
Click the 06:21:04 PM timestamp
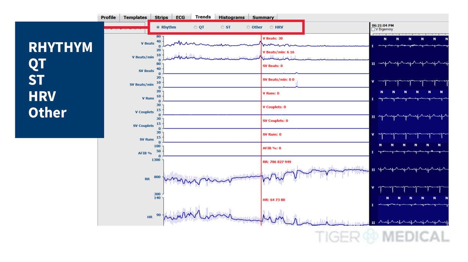(x=382, y=25)
